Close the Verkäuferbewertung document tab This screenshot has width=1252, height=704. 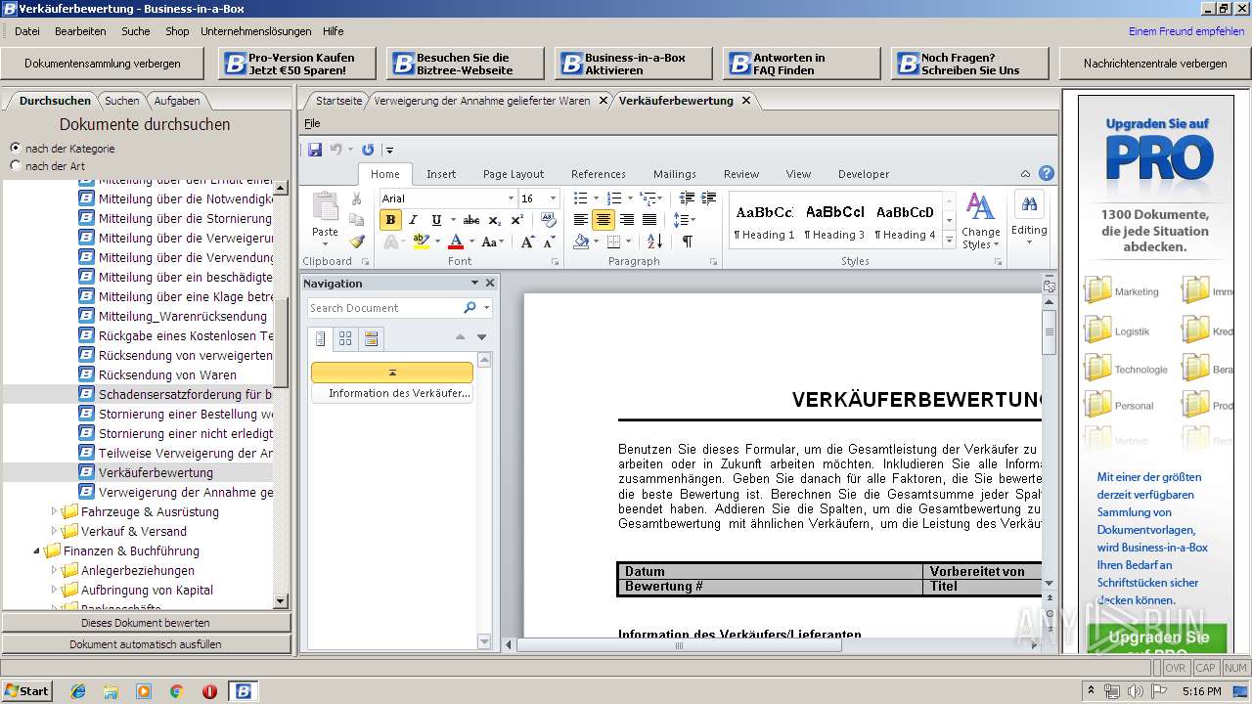tap(746, 101)
